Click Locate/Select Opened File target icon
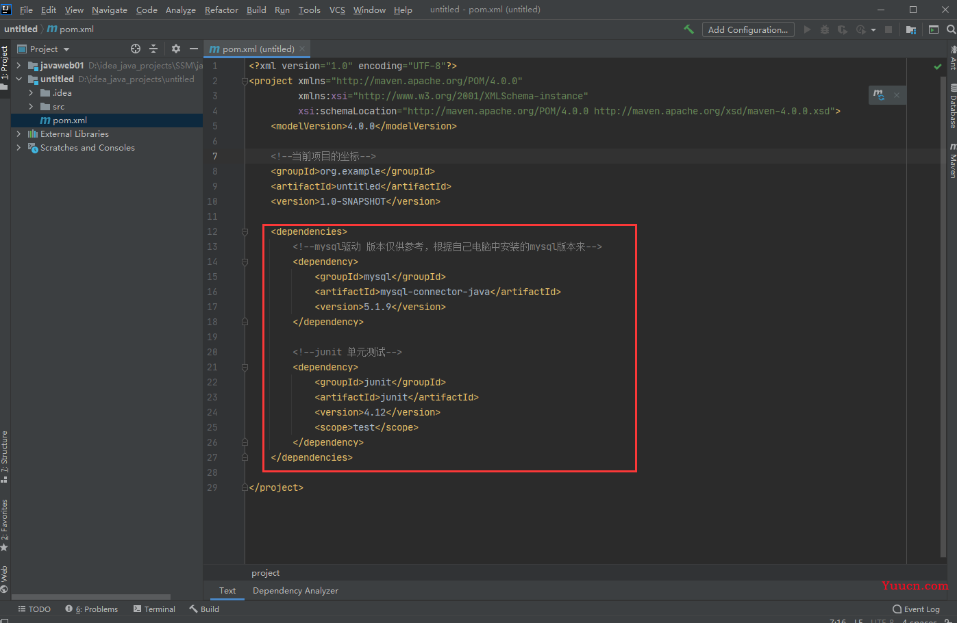This screenshot has width=957, height=623. pos(136,49)
